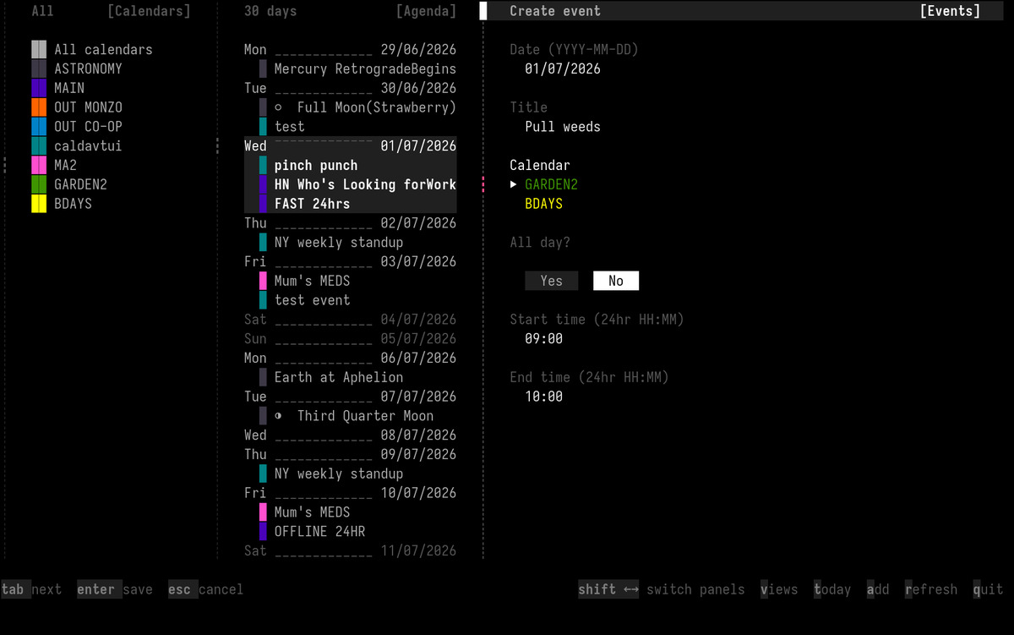
Task: Click the OUT CO-OP blue swatch
Action: pos(39,127)
